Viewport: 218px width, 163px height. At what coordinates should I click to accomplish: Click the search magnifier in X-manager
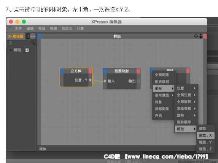(33, 43)
